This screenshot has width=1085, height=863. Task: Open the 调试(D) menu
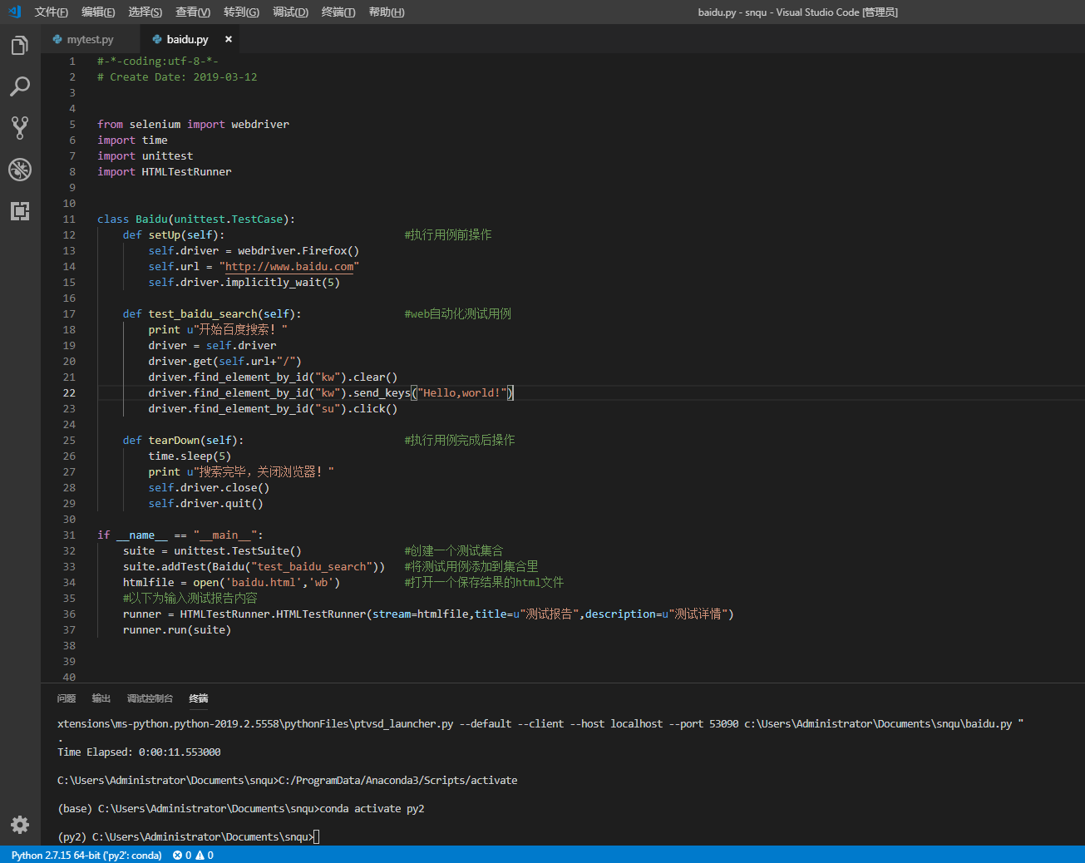[290, 12]
